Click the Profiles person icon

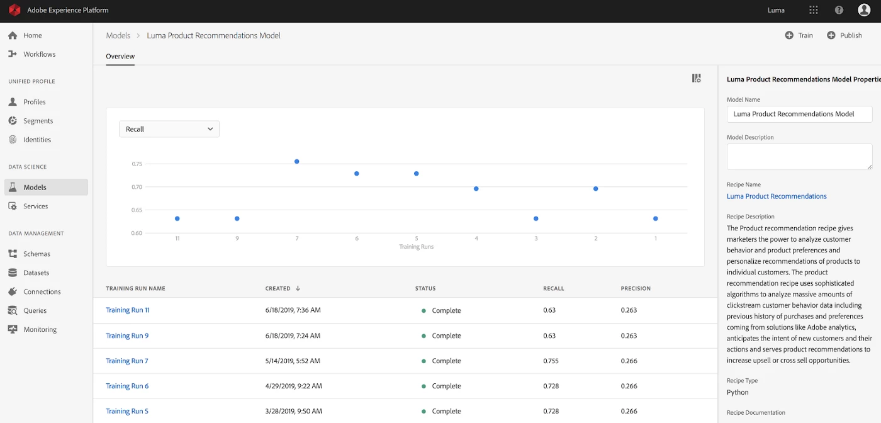13,101
